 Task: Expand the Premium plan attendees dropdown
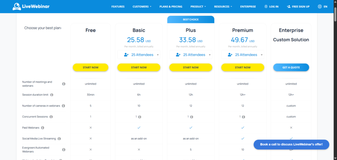(x=243, y=55)
